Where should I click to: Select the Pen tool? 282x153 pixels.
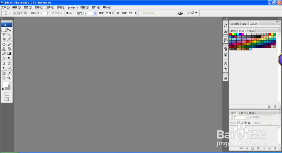(x=4, y=63)
